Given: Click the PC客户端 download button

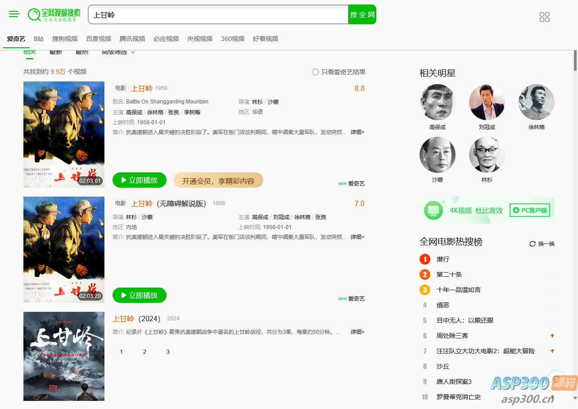Looking at the screenshot, I should [x=530, y=210].
